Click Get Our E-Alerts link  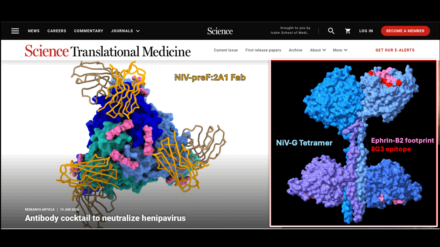click(x=395, y=50)
